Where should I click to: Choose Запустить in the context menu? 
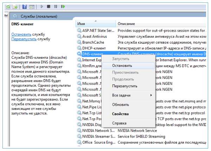[128, 59]
